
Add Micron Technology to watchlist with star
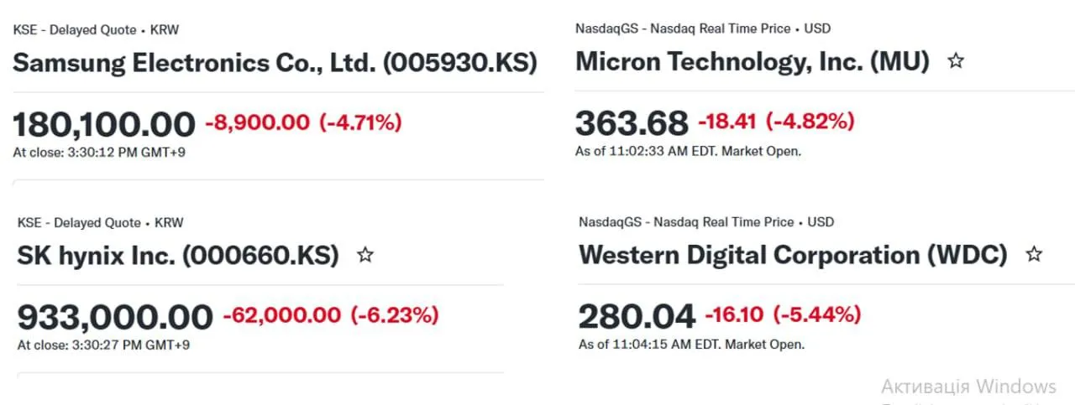pyautogui.click(x=956, y=61)
